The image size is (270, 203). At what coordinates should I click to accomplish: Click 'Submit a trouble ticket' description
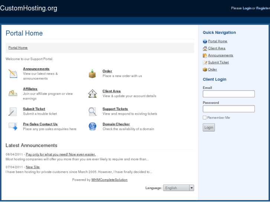click(x=40, y=114)
